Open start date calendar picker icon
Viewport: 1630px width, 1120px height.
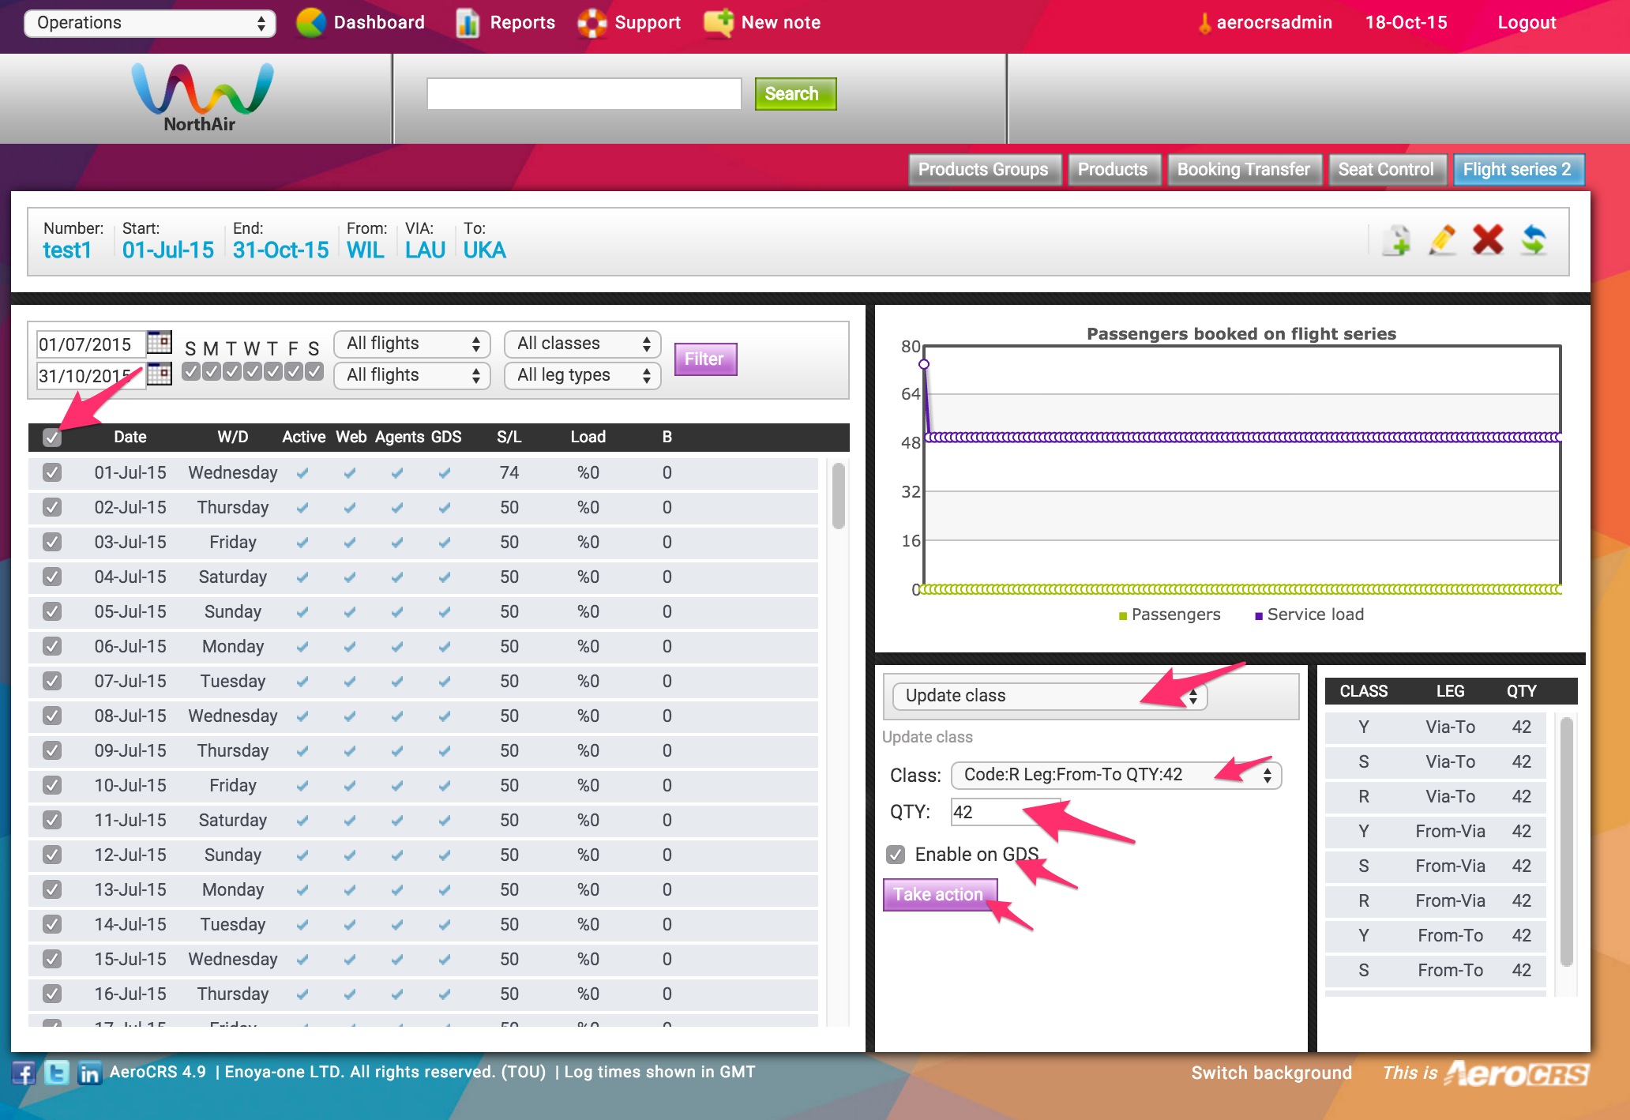click(x=160, y=343)
